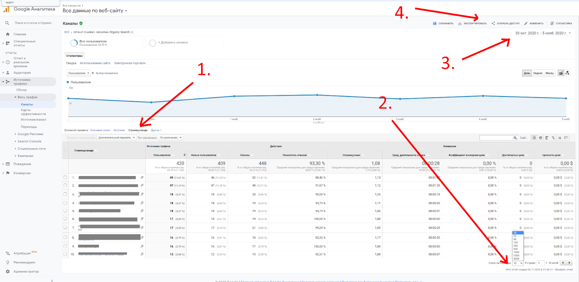Tick the checkbox for row 2
This screenshot has width=579, height=282.
pos(65,185)
